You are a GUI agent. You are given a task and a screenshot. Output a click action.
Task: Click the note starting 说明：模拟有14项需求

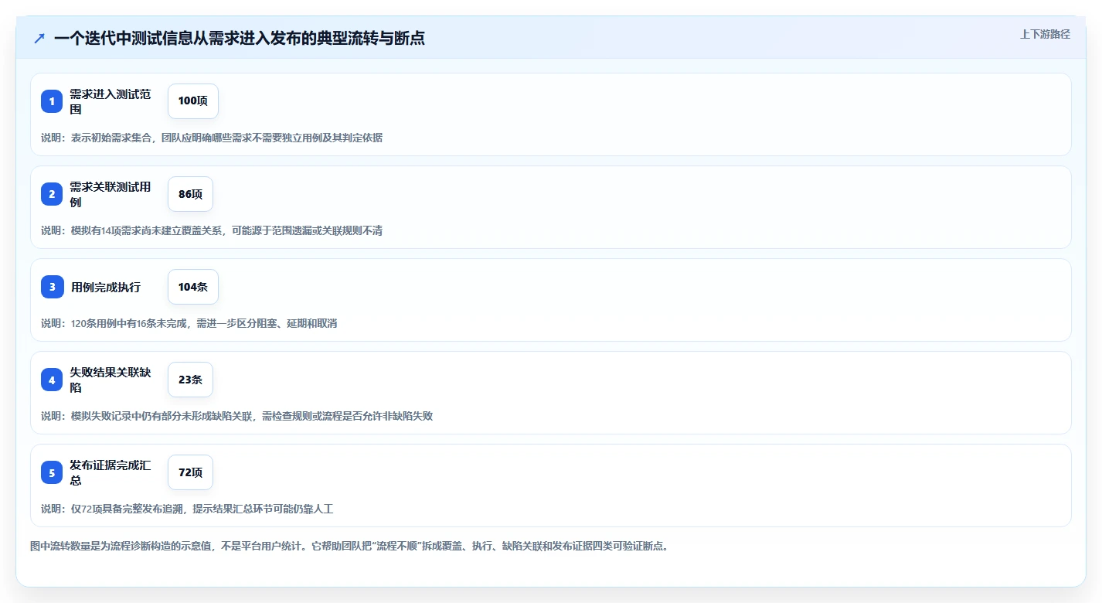click(x=212, y=230)
